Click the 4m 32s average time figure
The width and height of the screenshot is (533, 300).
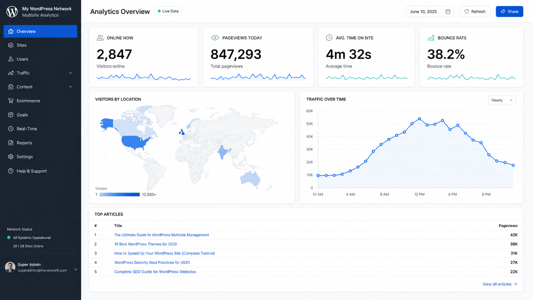click(x=348, y=55)
